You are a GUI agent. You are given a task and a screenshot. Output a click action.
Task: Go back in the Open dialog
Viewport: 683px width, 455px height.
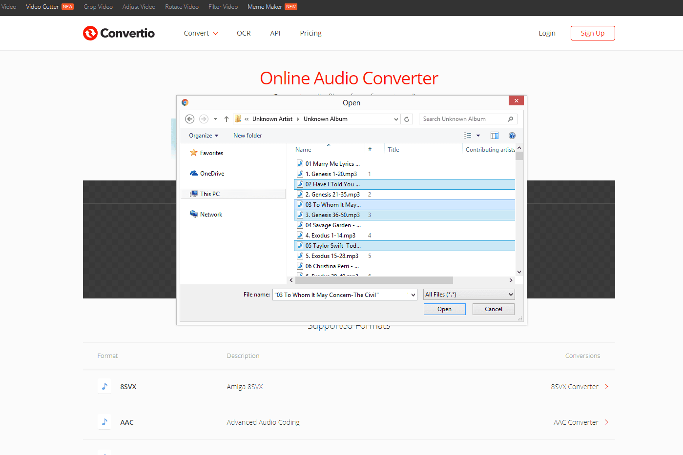[190, 119]
